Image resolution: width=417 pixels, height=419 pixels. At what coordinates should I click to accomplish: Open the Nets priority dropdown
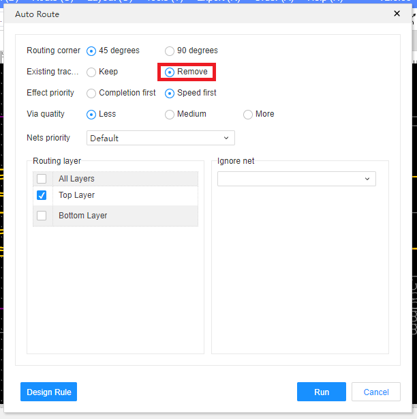pos(160,138)
